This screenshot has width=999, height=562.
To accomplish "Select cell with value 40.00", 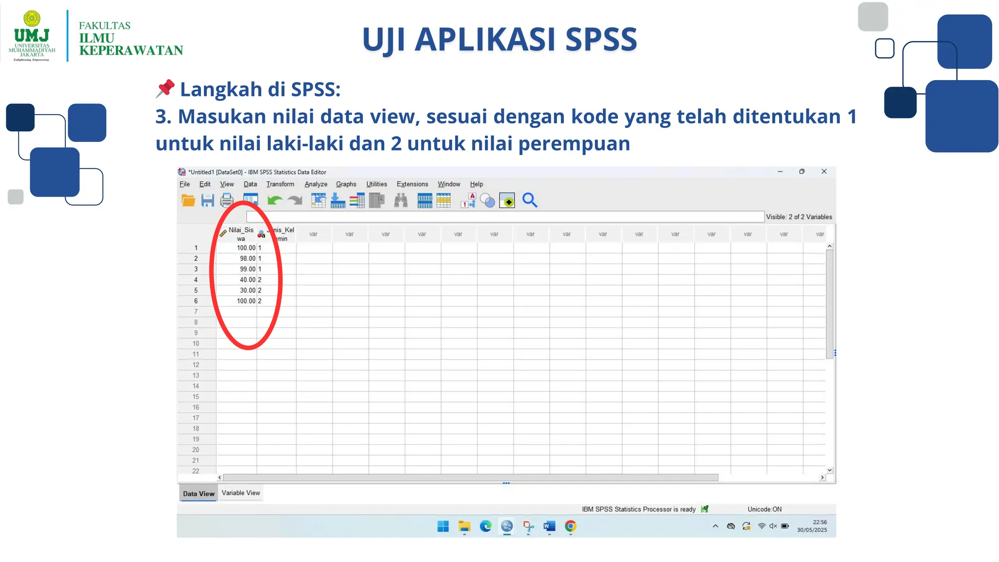I will point(237,280).
